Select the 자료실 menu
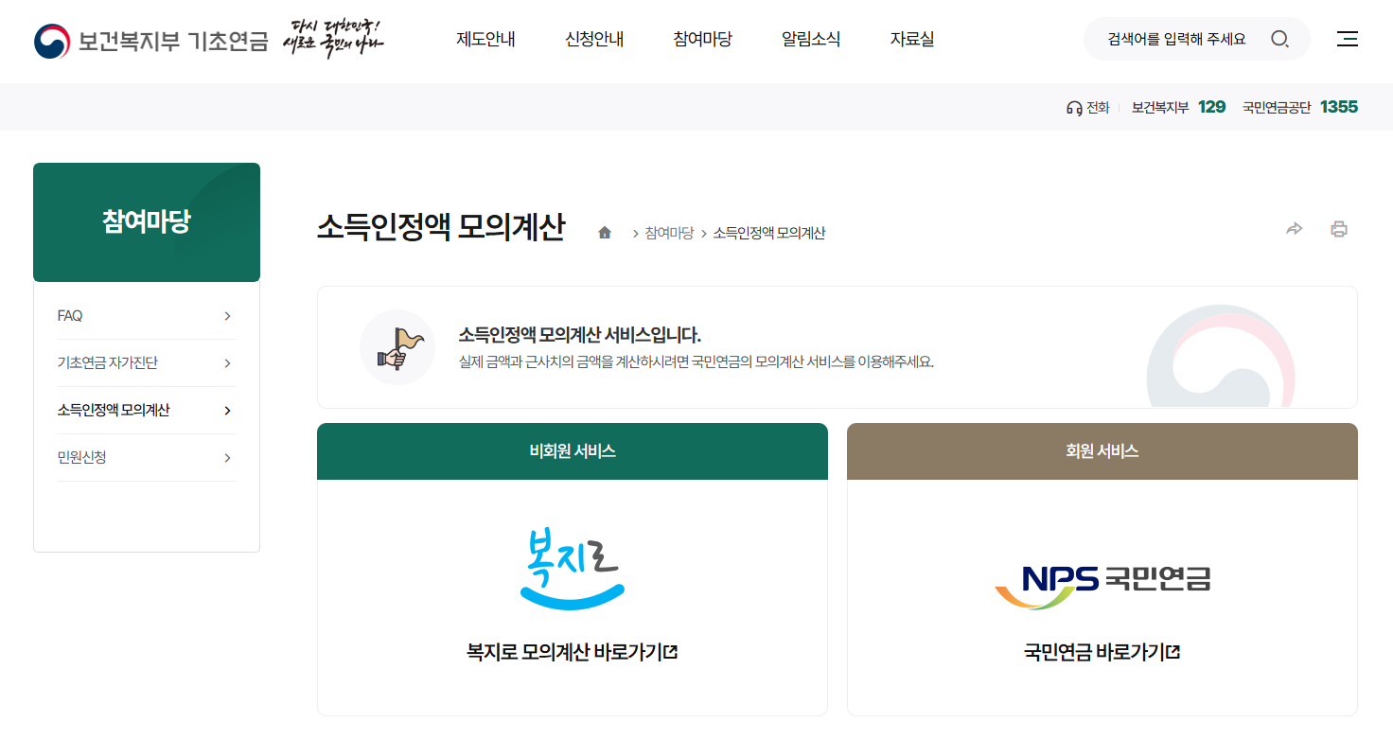 click(911, 40)
